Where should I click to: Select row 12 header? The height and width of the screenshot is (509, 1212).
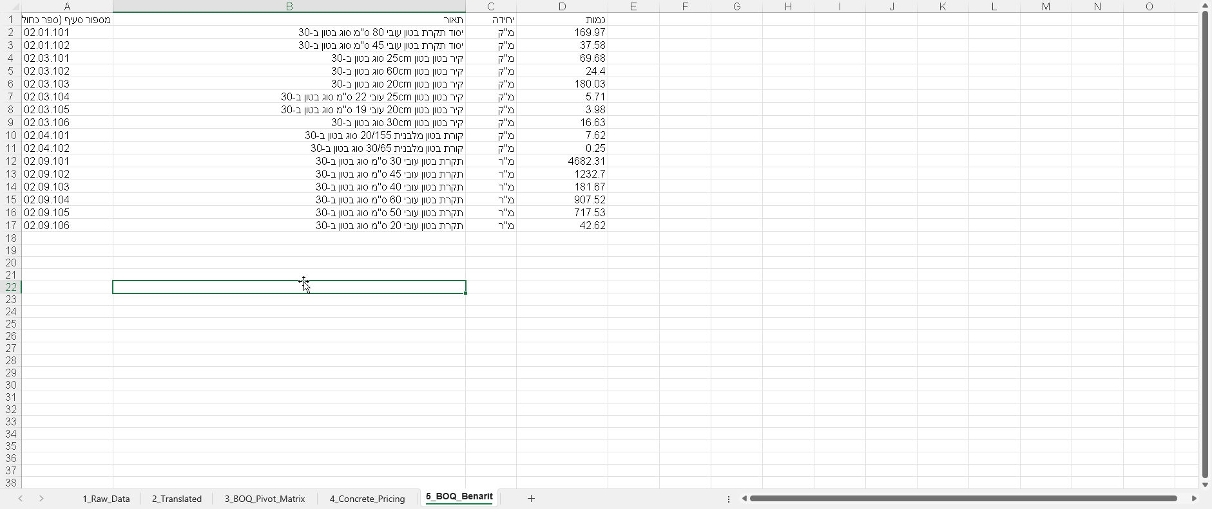(10, 162)
